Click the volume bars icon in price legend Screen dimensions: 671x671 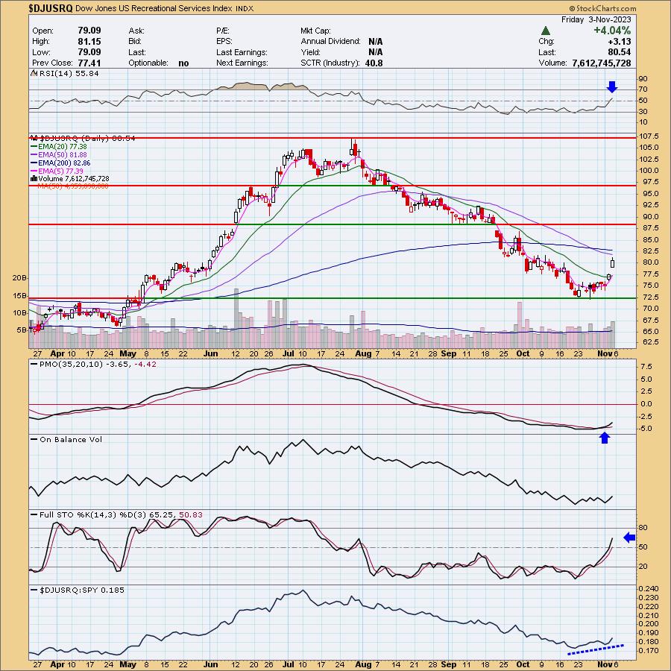coord(34,178)
